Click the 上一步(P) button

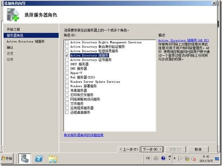click(x=129, y=149)
